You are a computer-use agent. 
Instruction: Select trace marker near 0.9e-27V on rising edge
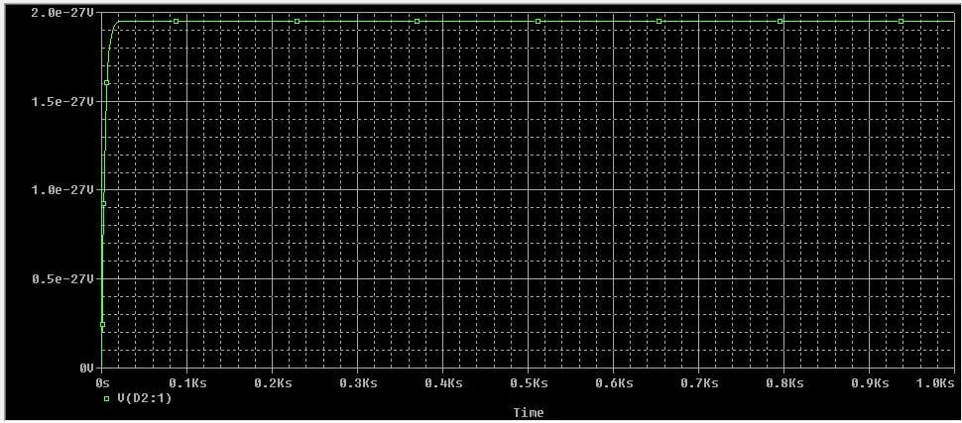104,203
